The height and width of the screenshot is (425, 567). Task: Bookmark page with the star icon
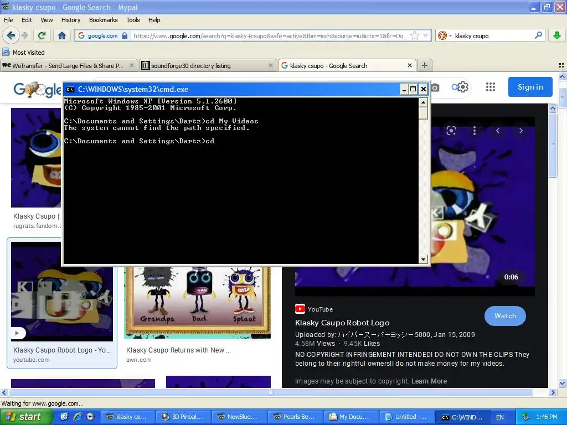point(415,35)
